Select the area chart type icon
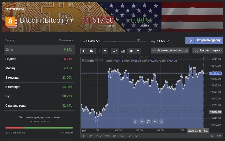 coord(123,51)
